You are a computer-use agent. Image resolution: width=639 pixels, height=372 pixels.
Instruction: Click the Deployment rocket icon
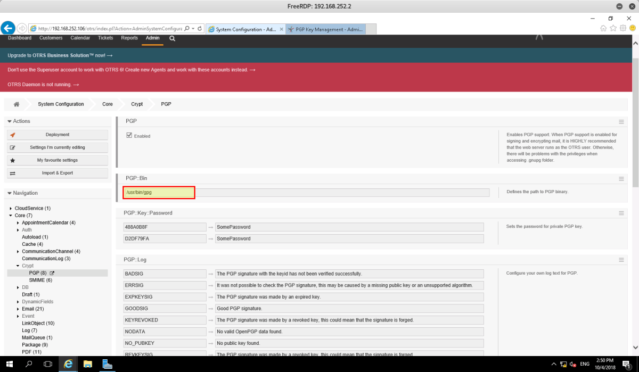pos(13,134)
